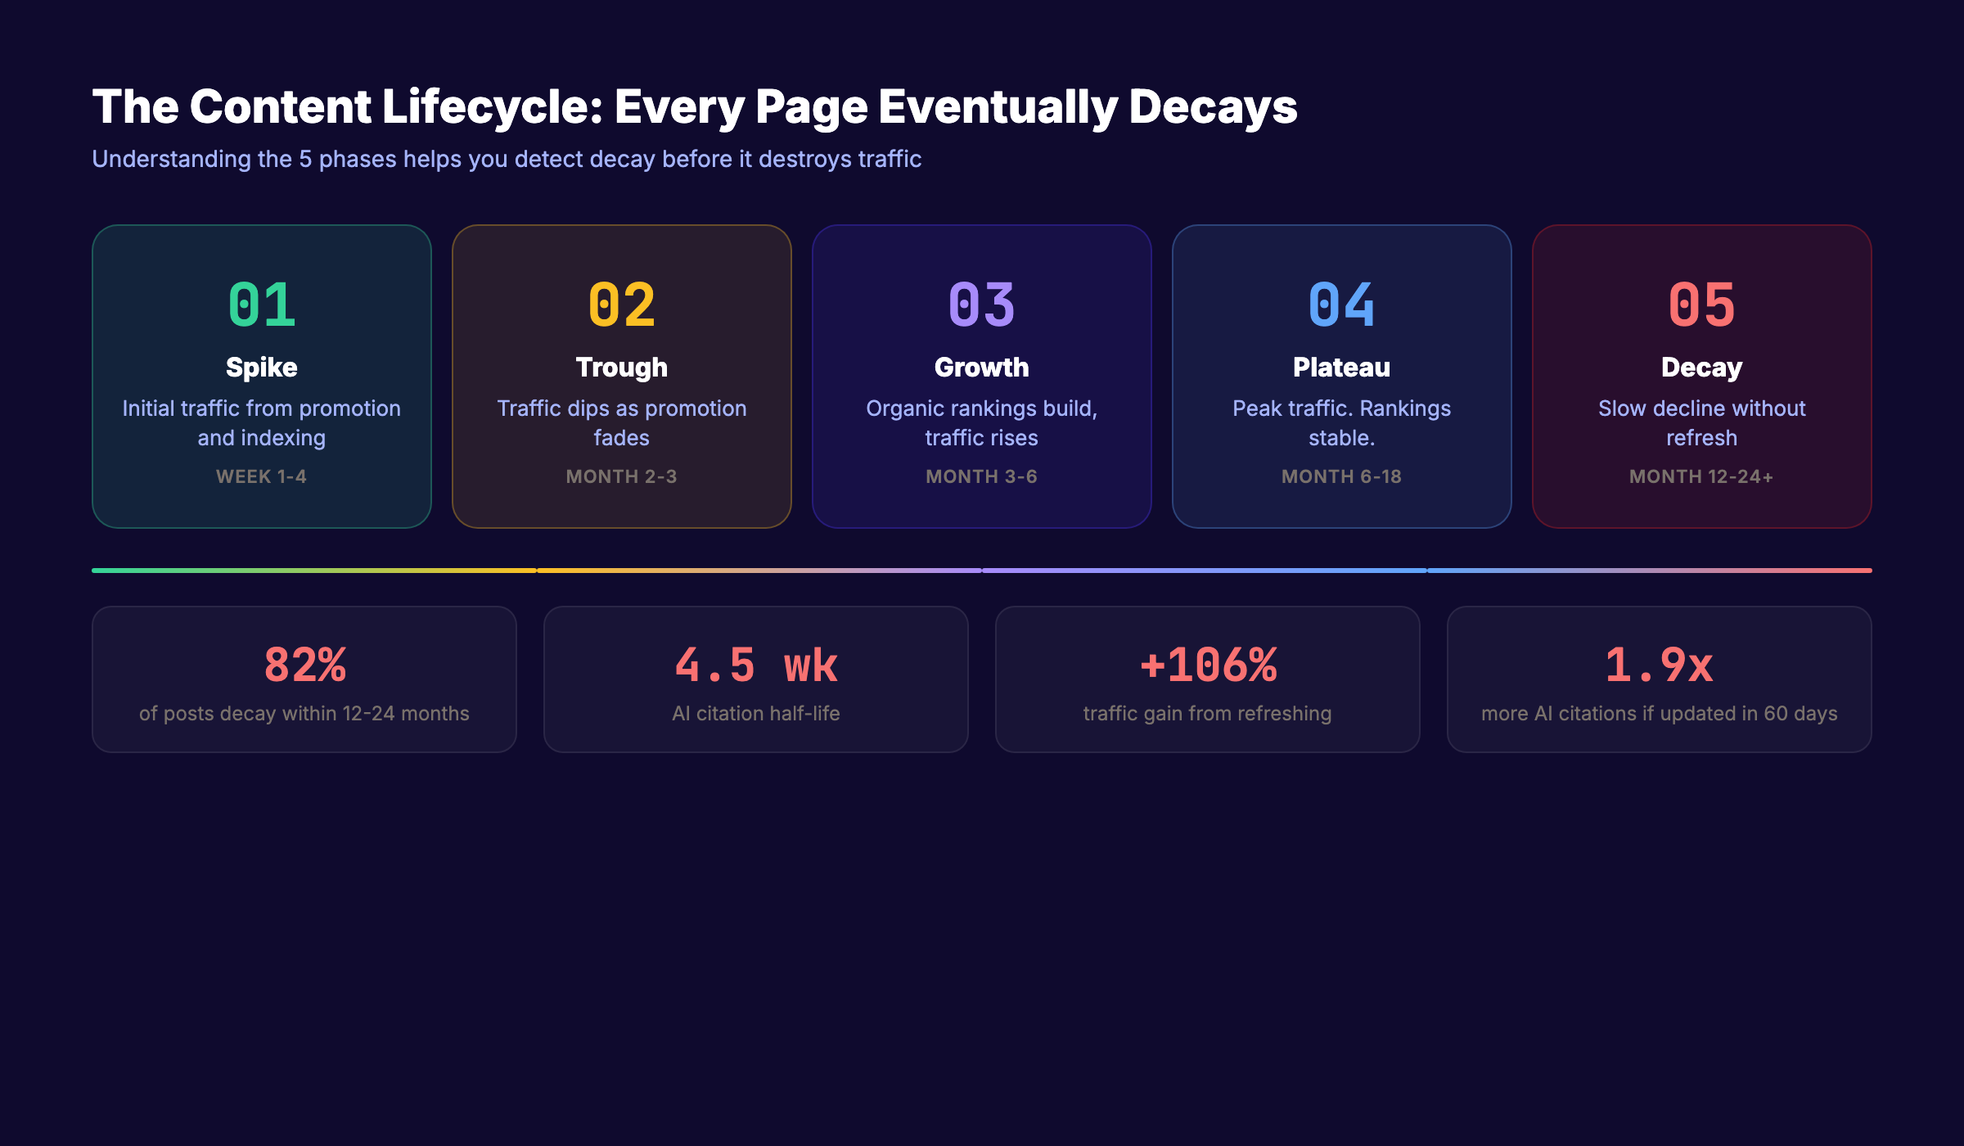Viewport: 1964px width, 1146px height.
Task: Toggle the "82%" decay statistic card
Action: 304,679
